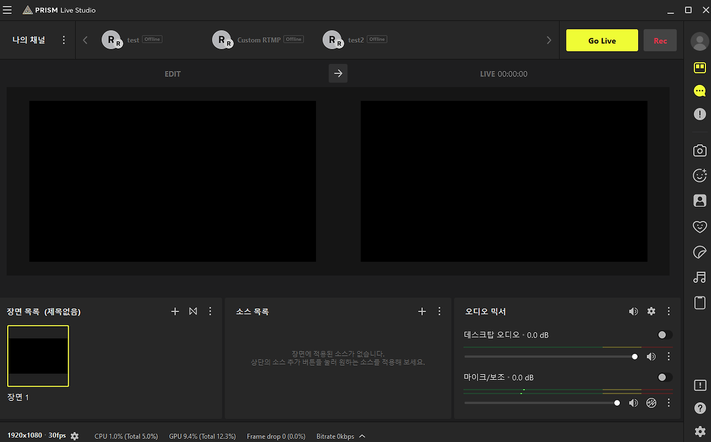Open the 장면 목록 more options menu
The image size is (711, 442).
(x=210, y=312)
